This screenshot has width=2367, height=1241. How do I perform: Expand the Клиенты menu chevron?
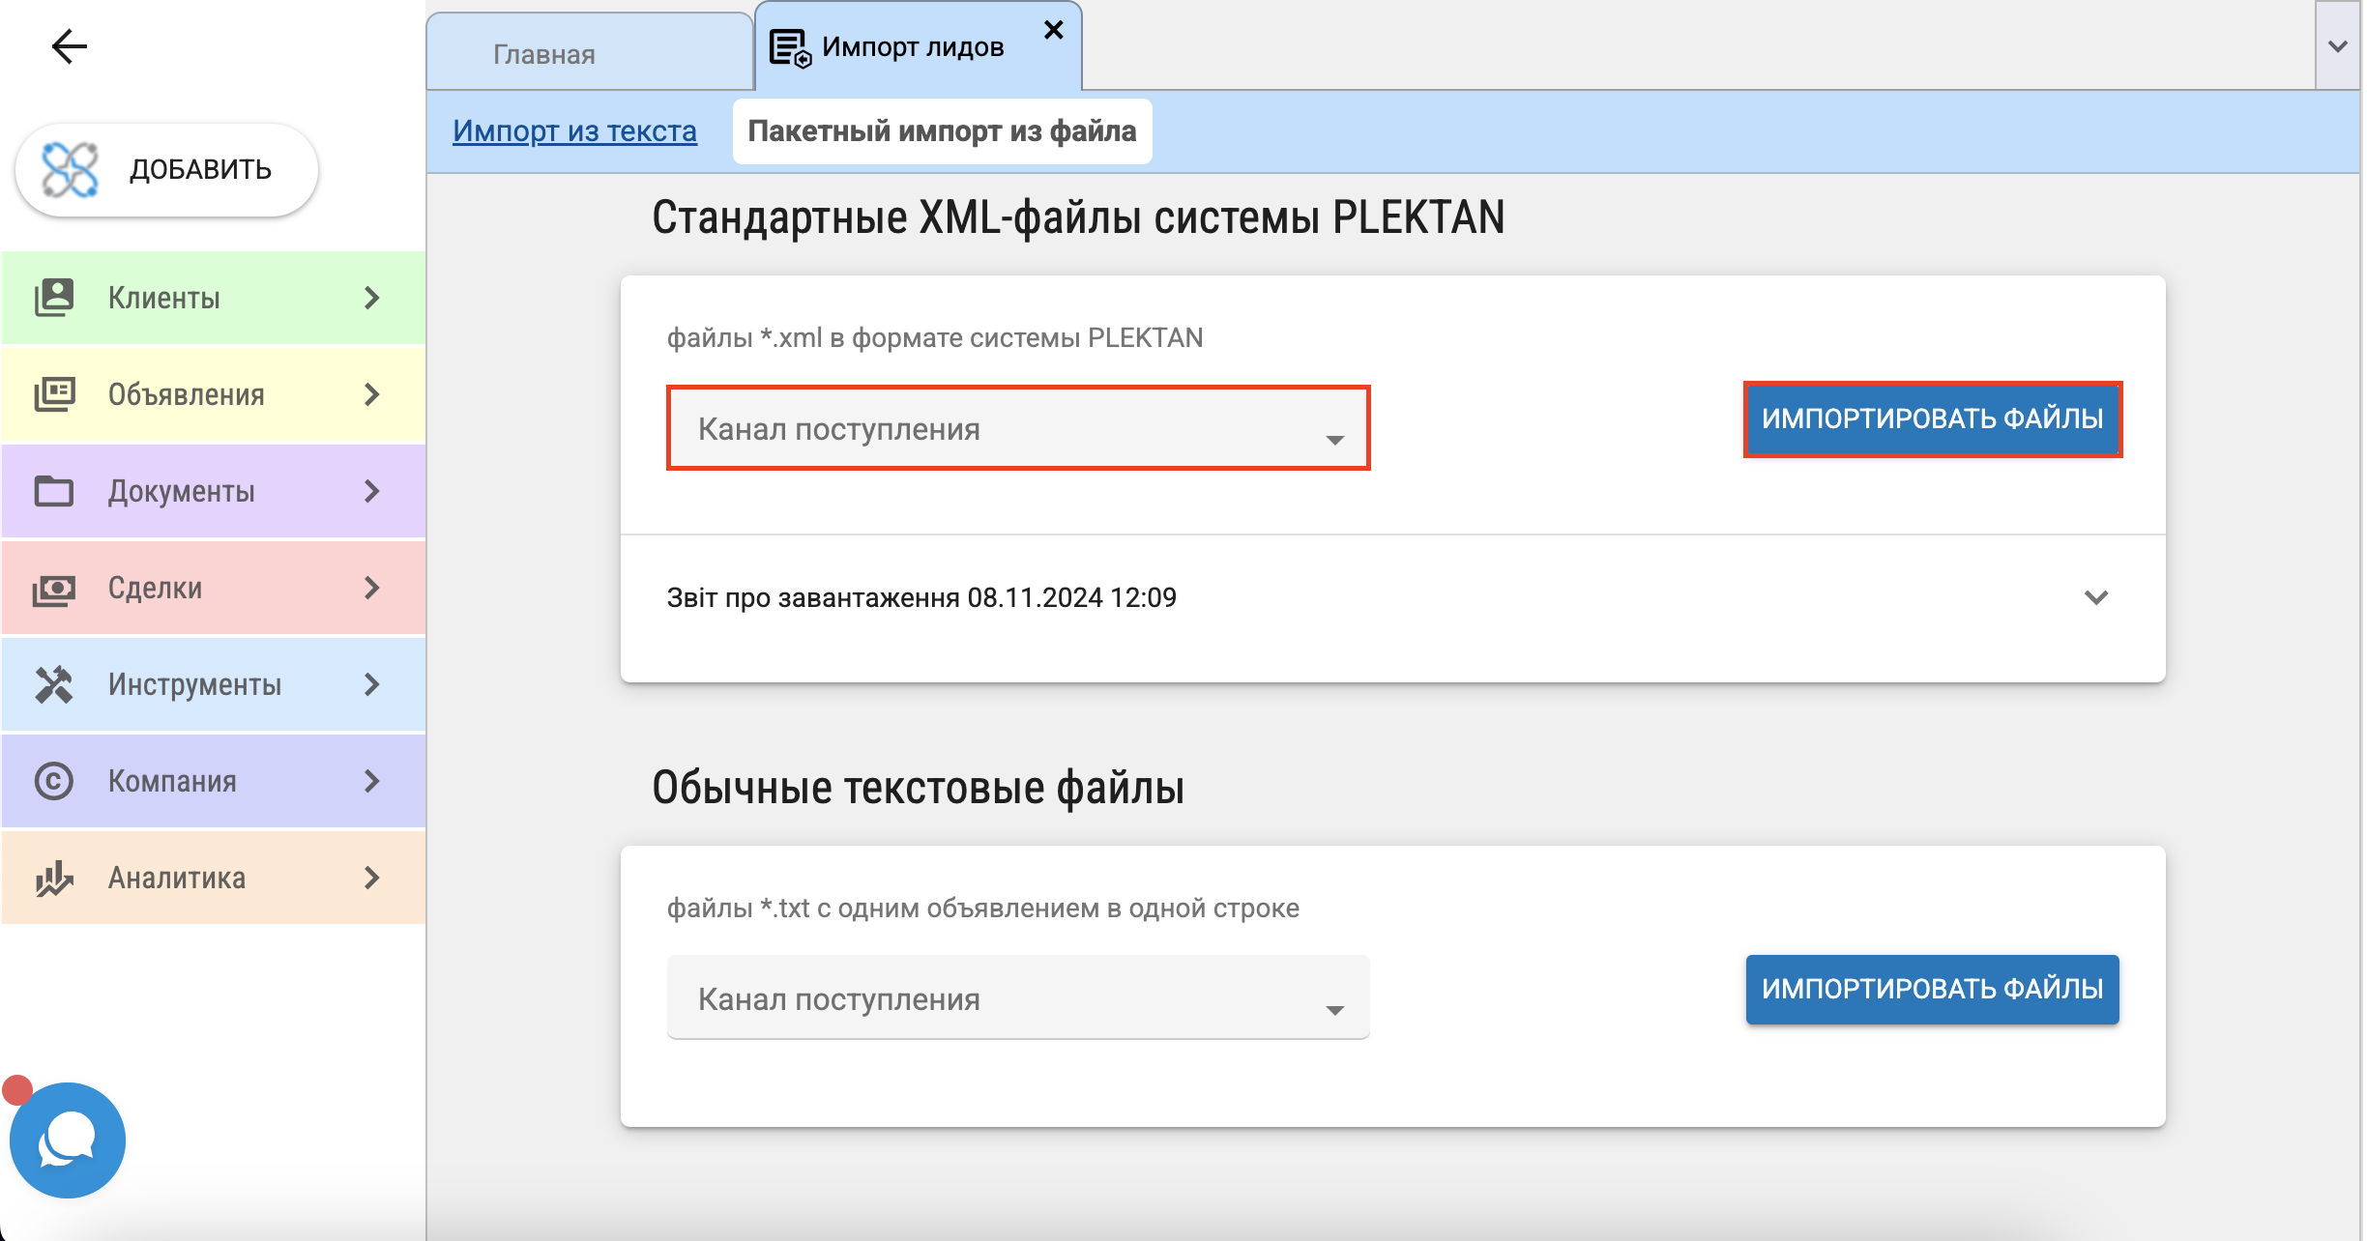click(x=372, y=298)
